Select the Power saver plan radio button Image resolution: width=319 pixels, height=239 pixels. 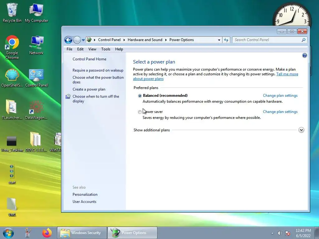(140, 112)
